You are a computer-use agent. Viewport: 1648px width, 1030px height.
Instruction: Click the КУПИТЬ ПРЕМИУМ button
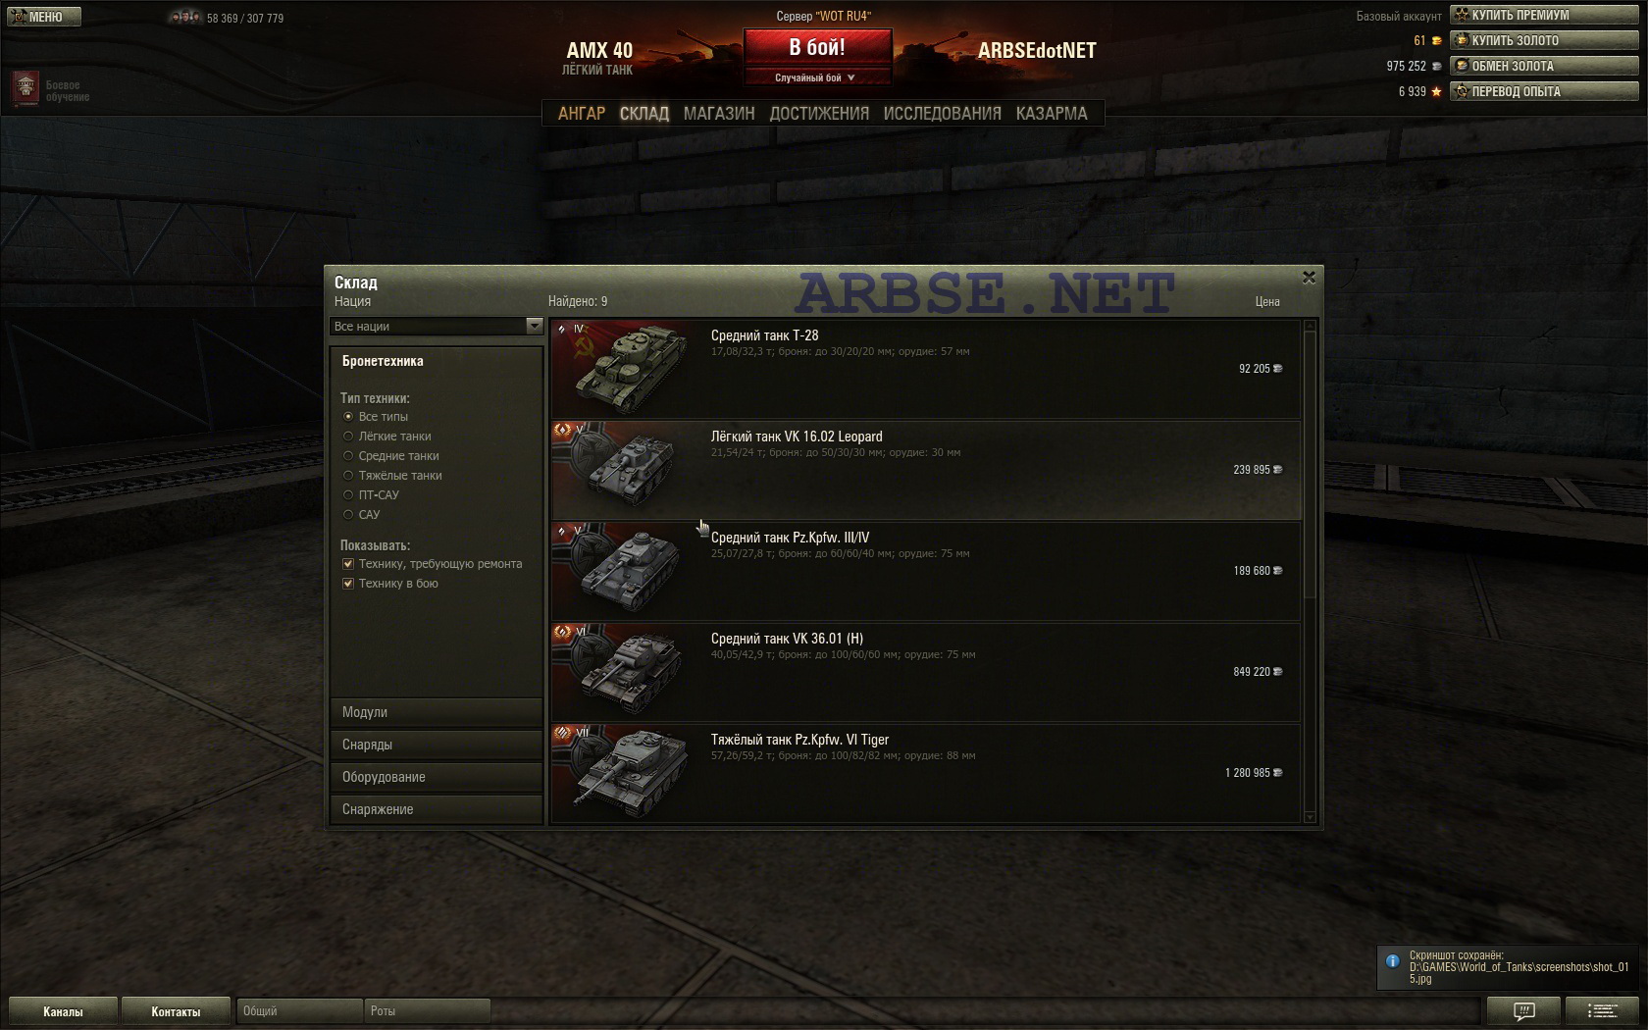pos(1544,15)
